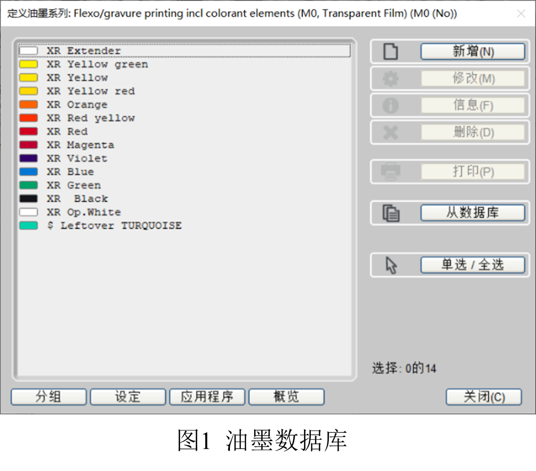
Task: Click the info circle icon beside 信息(F)
Action: [x=390, y=106]
